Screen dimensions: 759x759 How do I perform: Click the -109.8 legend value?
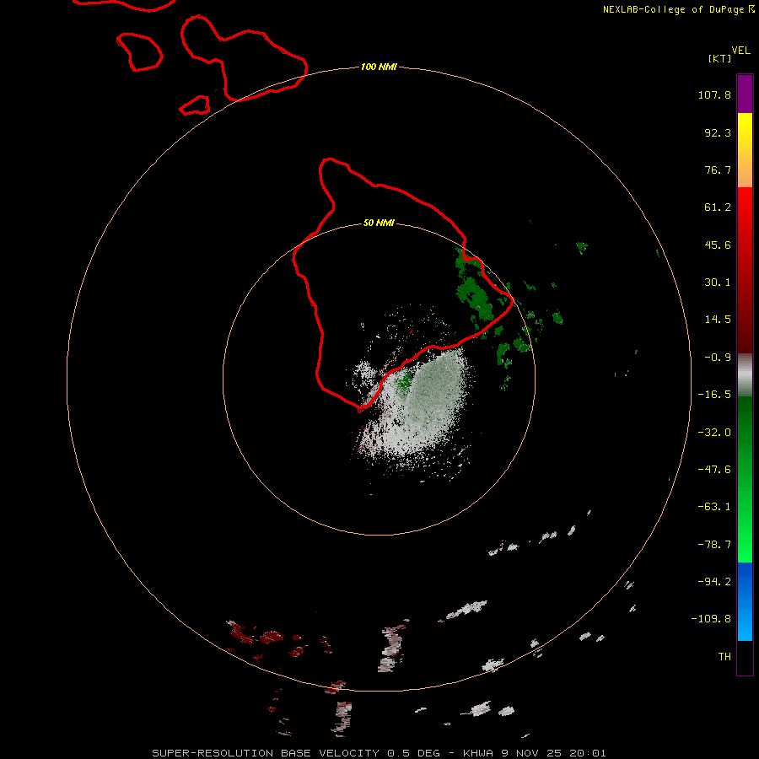711,619
